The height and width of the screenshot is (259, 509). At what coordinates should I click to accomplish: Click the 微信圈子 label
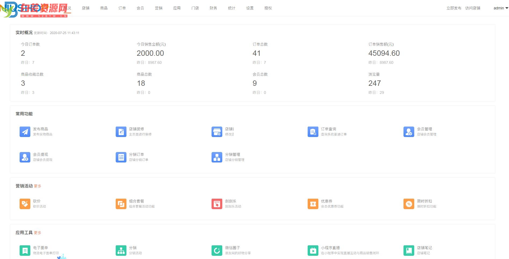coord(232,248)
